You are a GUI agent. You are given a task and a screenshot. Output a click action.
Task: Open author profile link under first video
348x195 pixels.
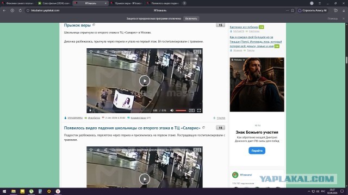pyautogui.click(x=75, y=118)
